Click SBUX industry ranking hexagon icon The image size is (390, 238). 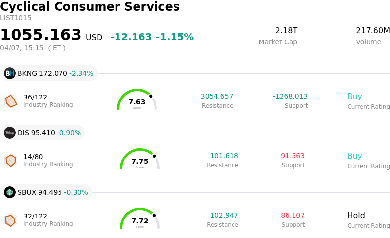coord(11,220)
